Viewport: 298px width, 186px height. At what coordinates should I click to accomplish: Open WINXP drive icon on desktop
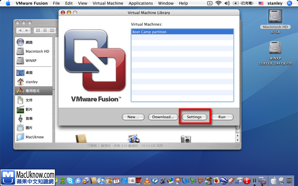275,49
